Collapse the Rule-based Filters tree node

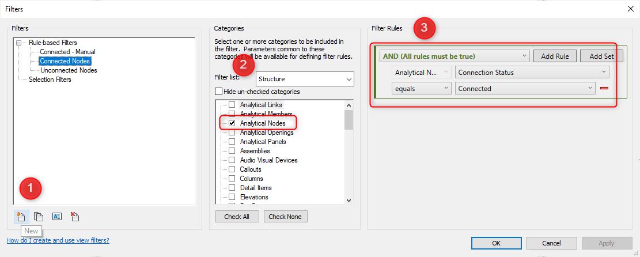pos(20,43)
